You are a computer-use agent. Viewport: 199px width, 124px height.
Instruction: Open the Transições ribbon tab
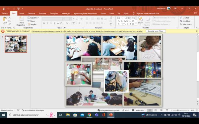[54, 14]
